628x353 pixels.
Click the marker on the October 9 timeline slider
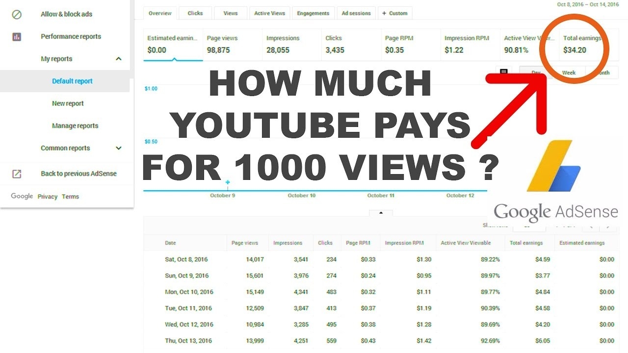click(x=227, y=182)
